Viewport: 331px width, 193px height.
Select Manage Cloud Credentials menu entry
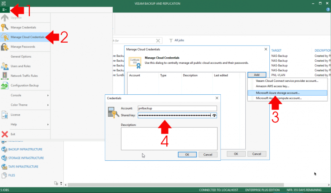click(25, 37)
